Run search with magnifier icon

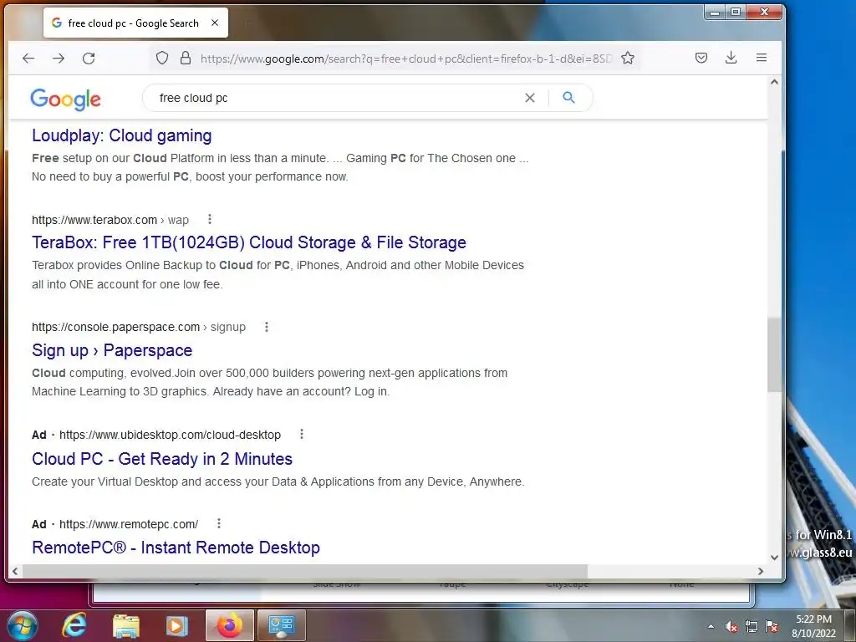(568, 98)
